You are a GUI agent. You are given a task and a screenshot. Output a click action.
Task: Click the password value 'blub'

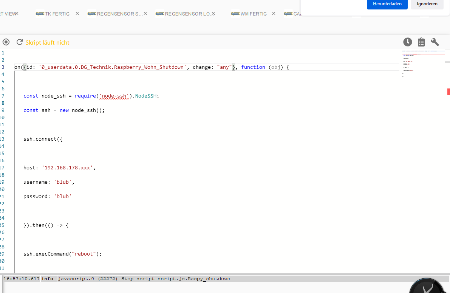pos(63,197)
